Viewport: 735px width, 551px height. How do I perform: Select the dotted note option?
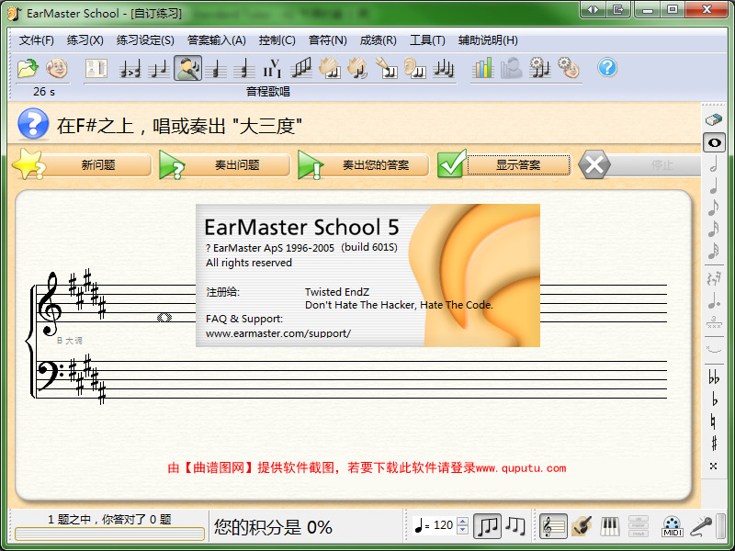pyautogui.click(x=714, y=300)
